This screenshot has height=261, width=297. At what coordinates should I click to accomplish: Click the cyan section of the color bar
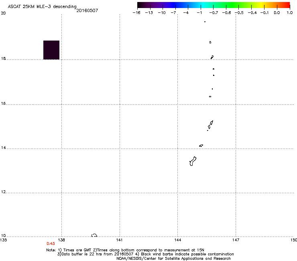point(203,5)
